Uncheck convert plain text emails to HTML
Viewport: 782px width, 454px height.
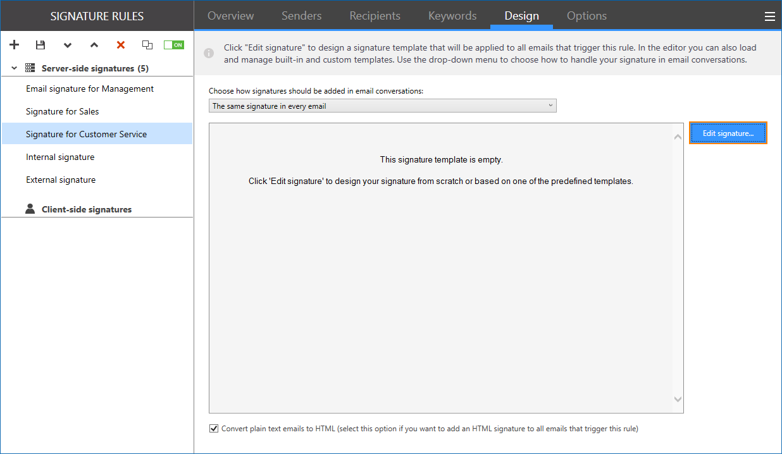[x=214, y=428]
